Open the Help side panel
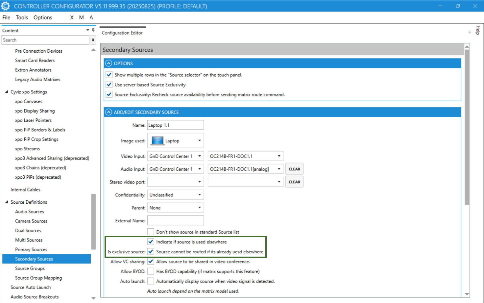 pyautogui.click(x=478, y=30)
